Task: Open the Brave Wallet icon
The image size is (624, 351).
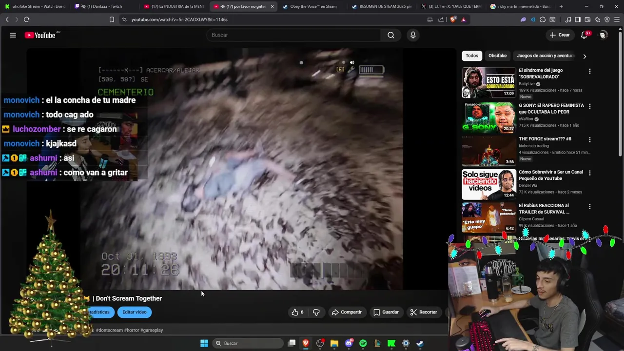Action: point(587,19)
